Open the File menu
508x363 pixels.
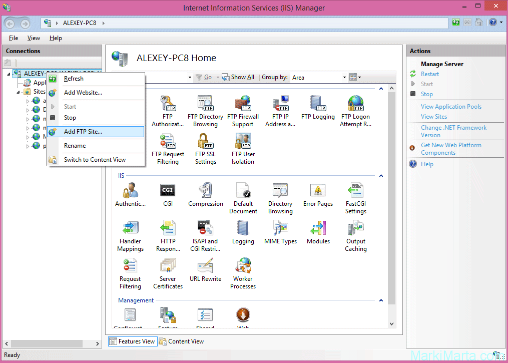coord(14,38)
